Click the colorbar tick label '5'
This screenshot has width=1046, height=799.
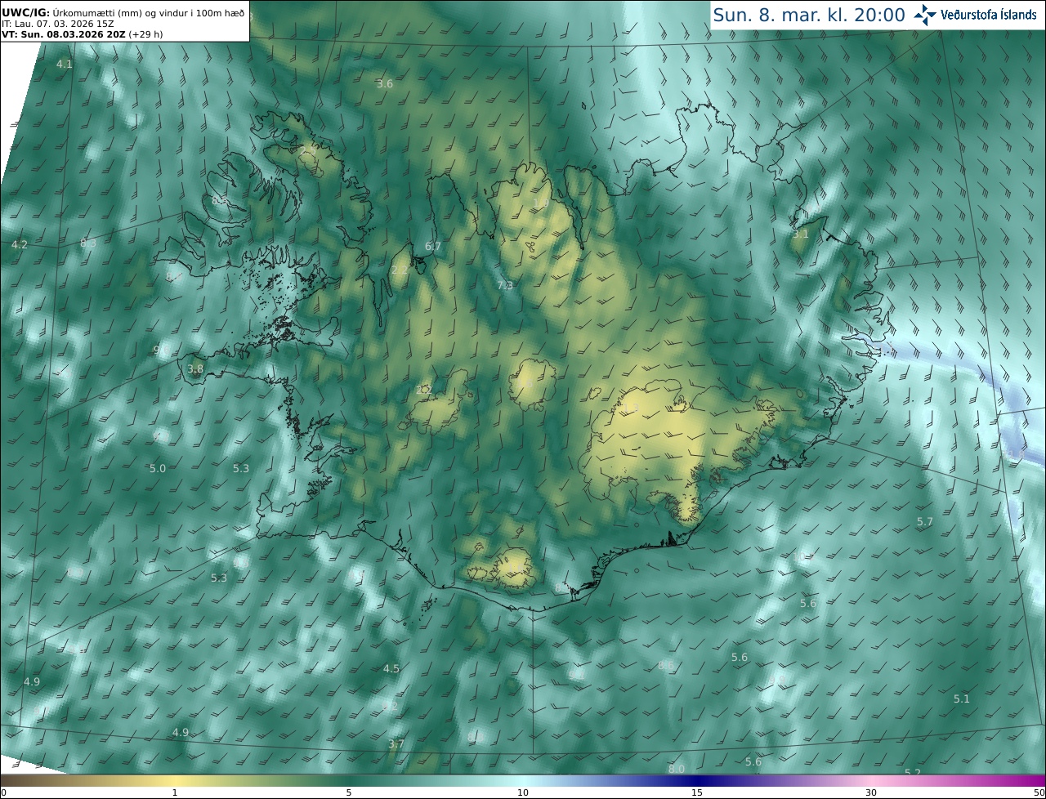point(349,792)
